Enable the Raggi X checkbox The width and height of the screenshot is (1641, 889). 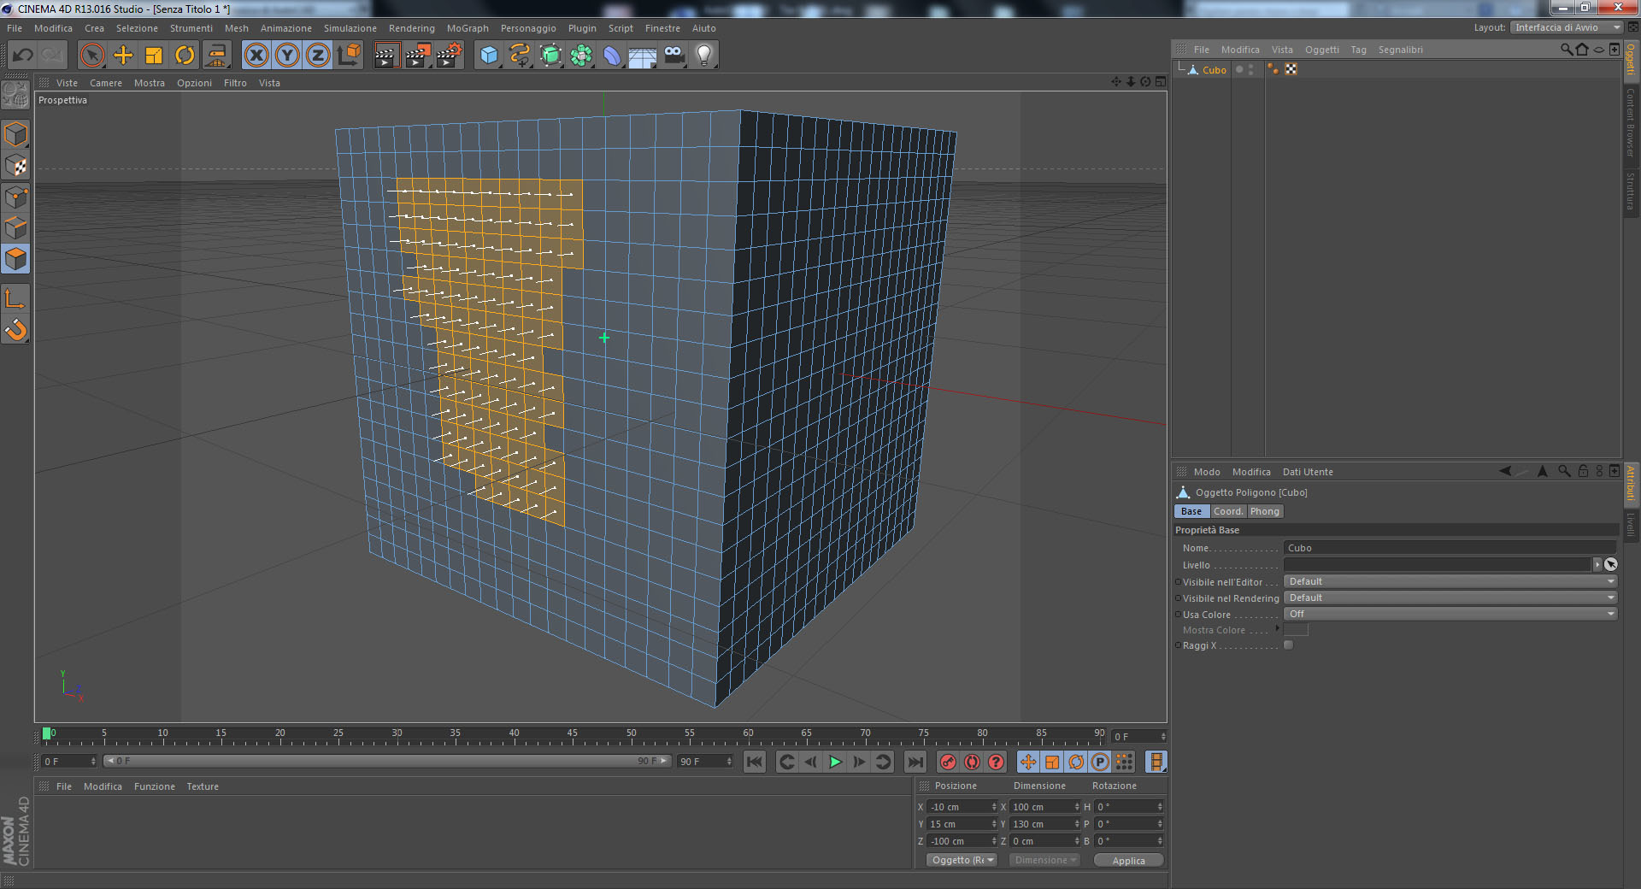(x=1288, y=645)
